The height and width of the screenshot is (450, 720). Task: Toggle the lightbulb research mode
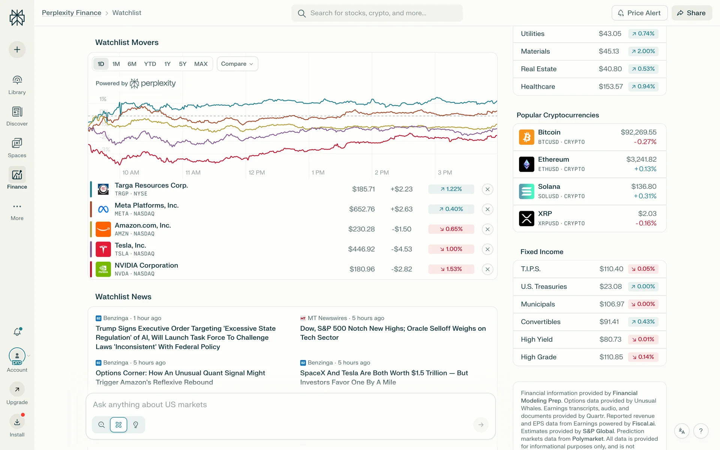[136, 425]
